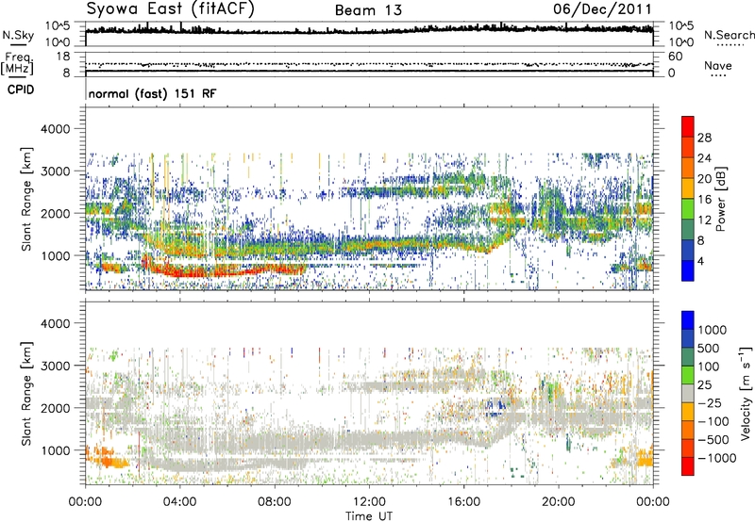Click the 'CPID' row label
755x522 pixels.
(21, 90)
